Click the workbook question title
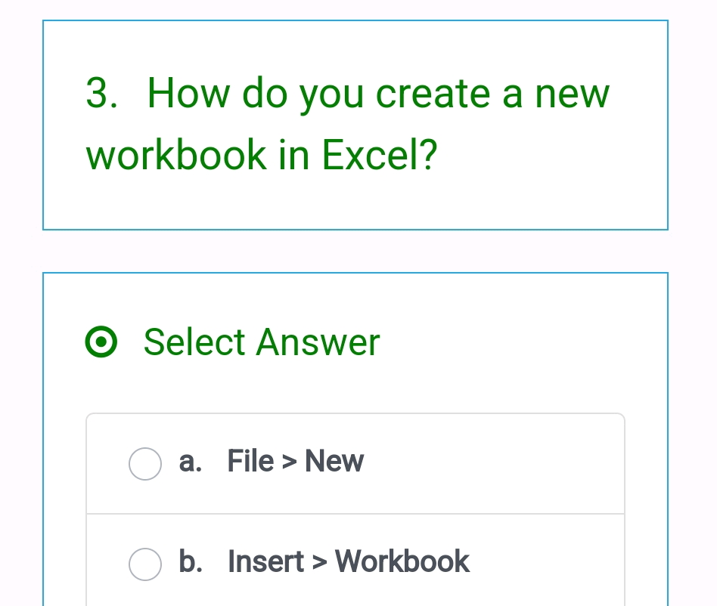 [x=347, y=123]
